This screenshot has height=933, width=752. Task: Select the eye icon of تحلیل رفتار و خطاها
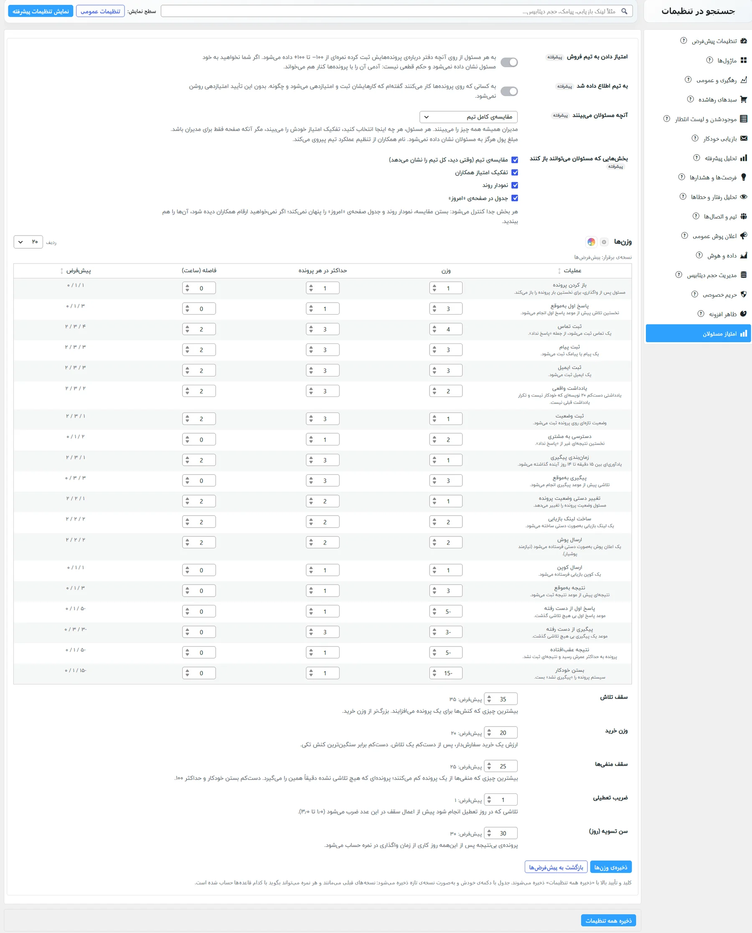pos(743,197)
